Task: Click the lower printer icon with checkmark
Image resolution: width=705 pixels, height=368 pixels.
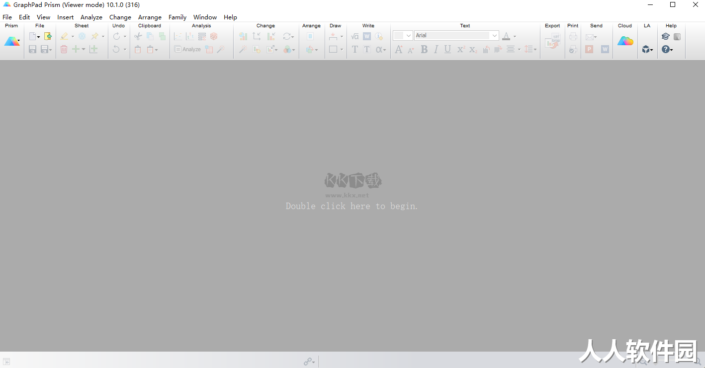Action: pos(573,49)
